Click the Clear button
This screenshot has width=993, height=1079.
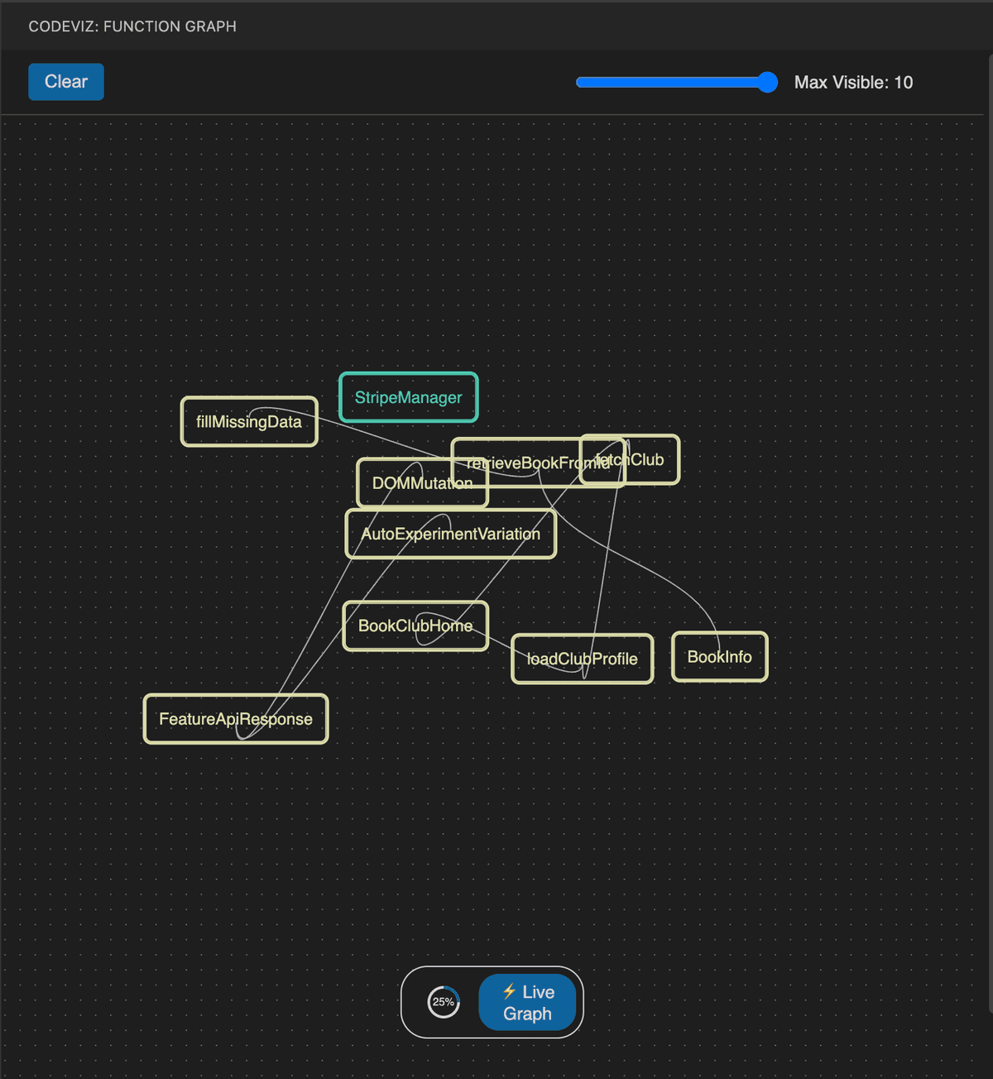point(66,82)
